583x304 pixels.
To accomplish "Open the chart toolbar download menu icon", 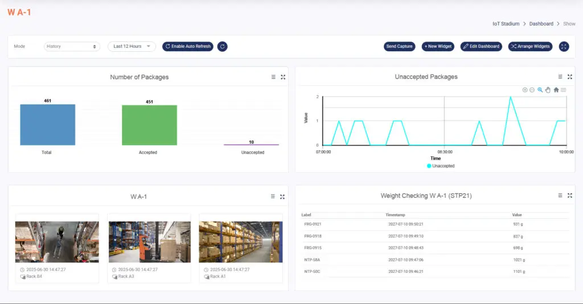I will 564,90.
